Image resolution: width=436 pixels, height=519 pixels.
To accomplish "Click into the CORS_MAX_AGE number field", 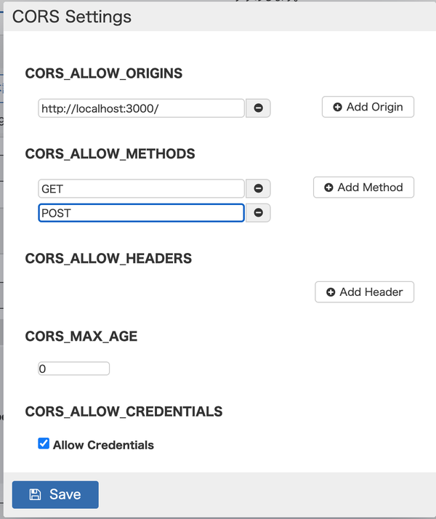I will 74,369.
